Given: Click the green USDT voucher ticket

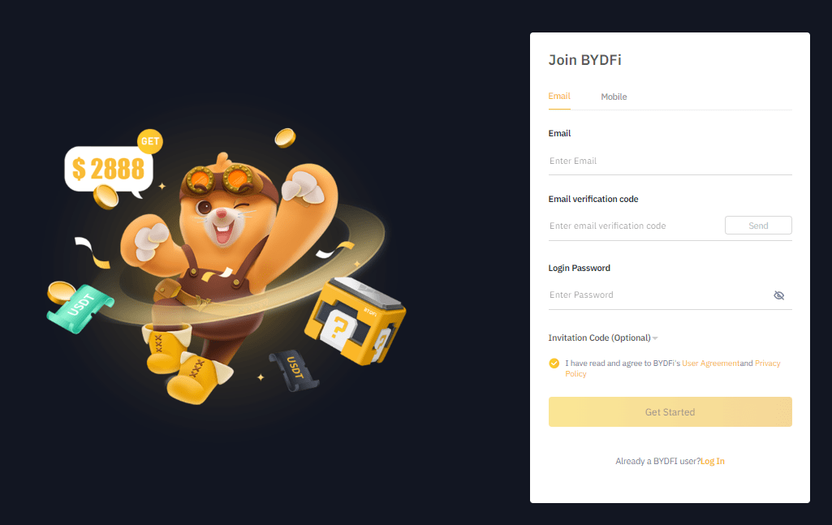Looking at the screenshot, I should pyautogui.click(x=80, y=309).
